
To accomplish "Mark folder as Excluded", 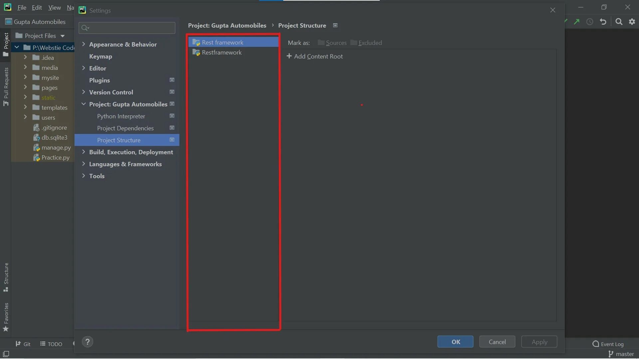I will tap(366, 43).
